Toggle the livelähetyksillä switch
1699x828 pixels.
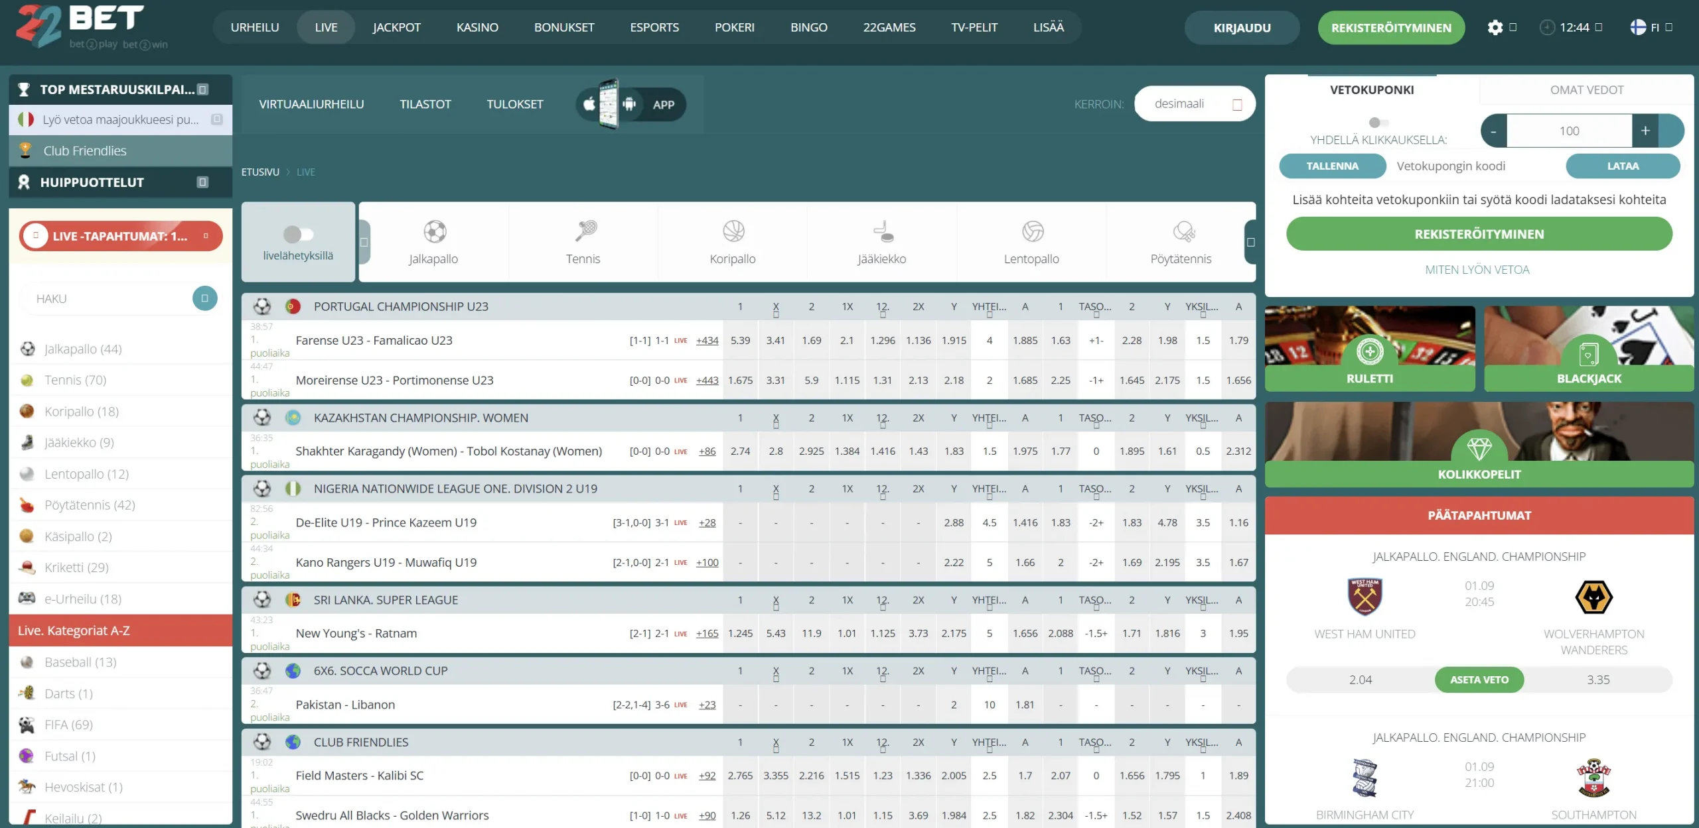[x=298, y=234]
